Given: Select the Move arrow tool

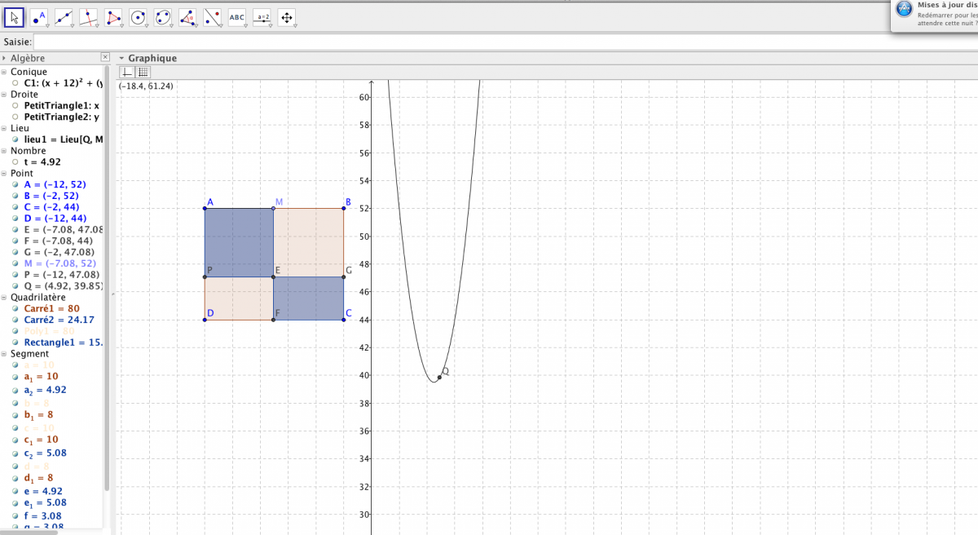Looking at the screenshot, I should click(14, 16).
